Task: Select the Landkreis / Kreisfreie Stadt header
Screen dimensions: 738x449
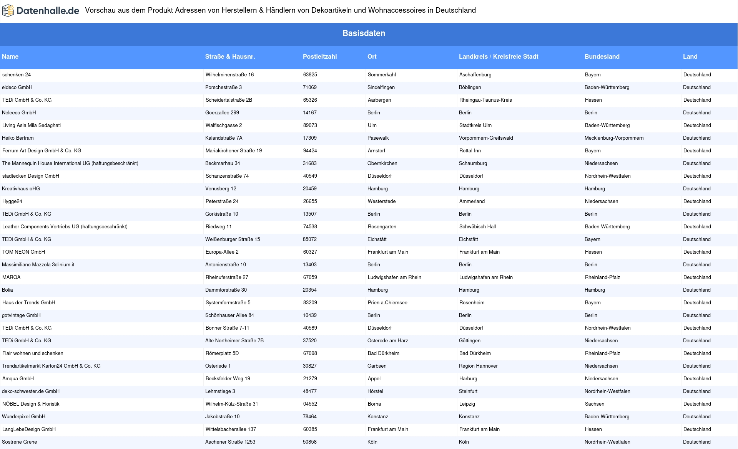Action: click(x=499, y=57)
